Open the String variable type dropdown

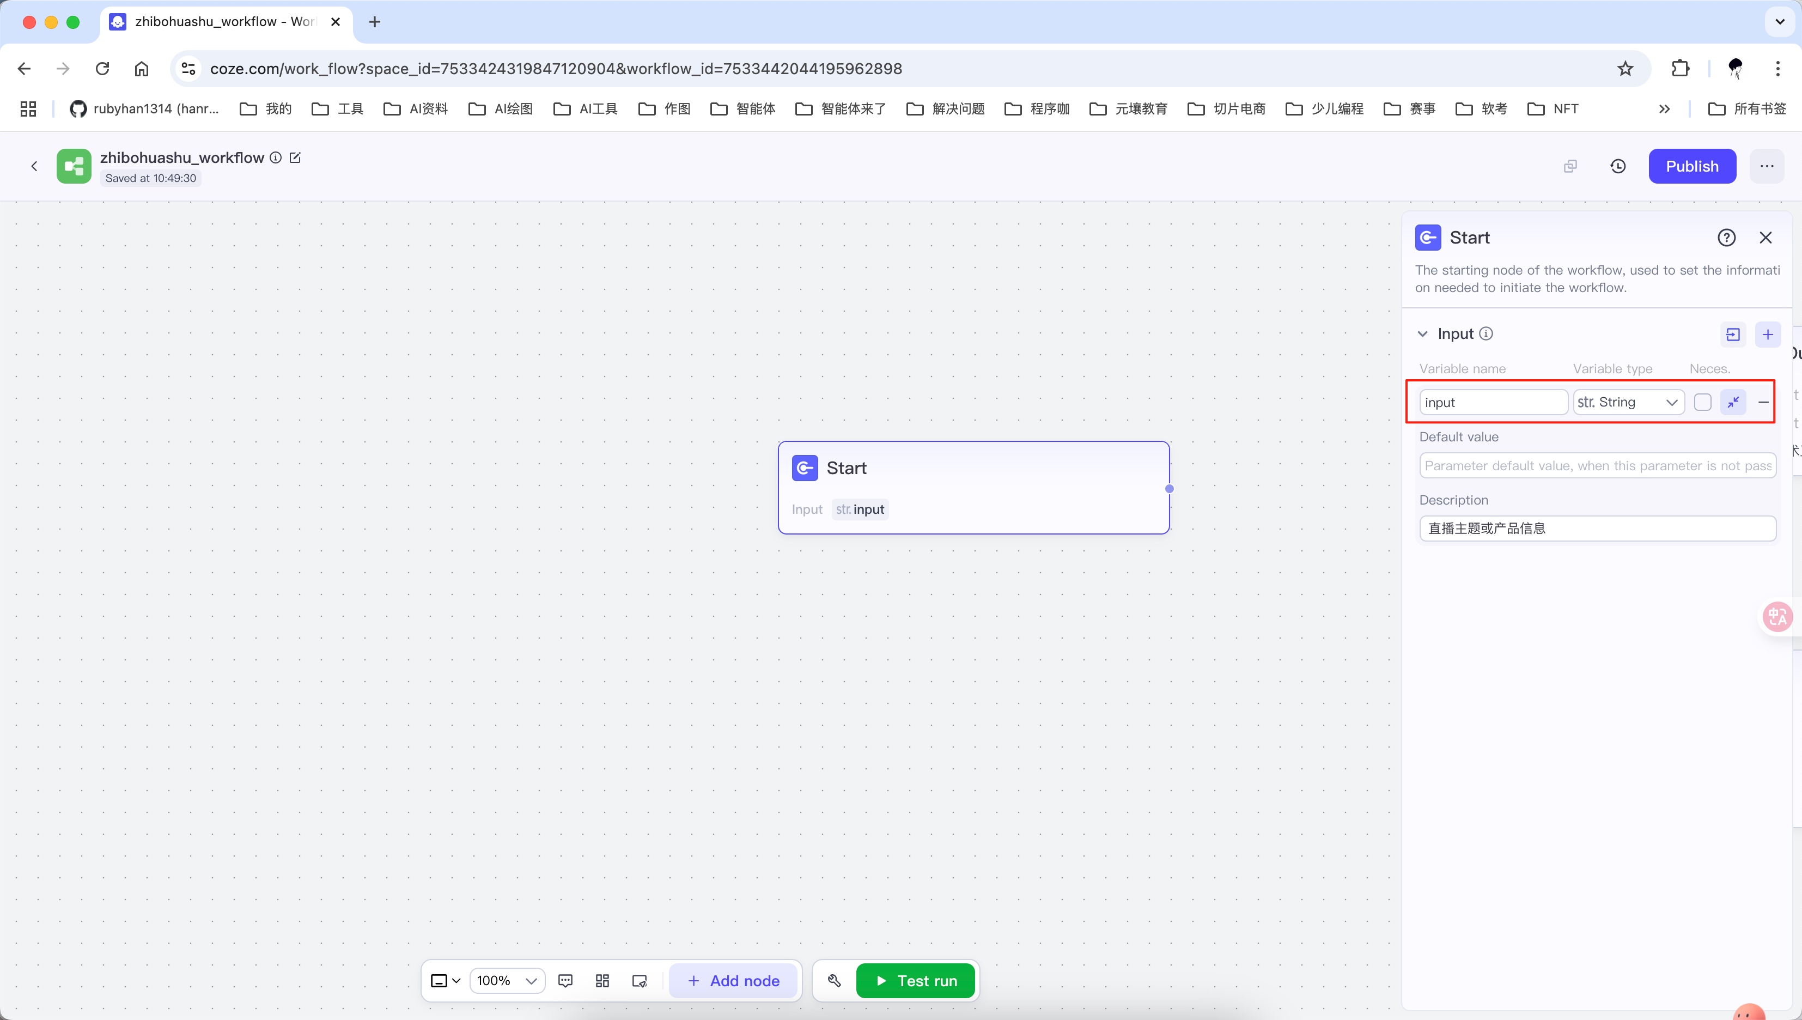(1628, 402)
